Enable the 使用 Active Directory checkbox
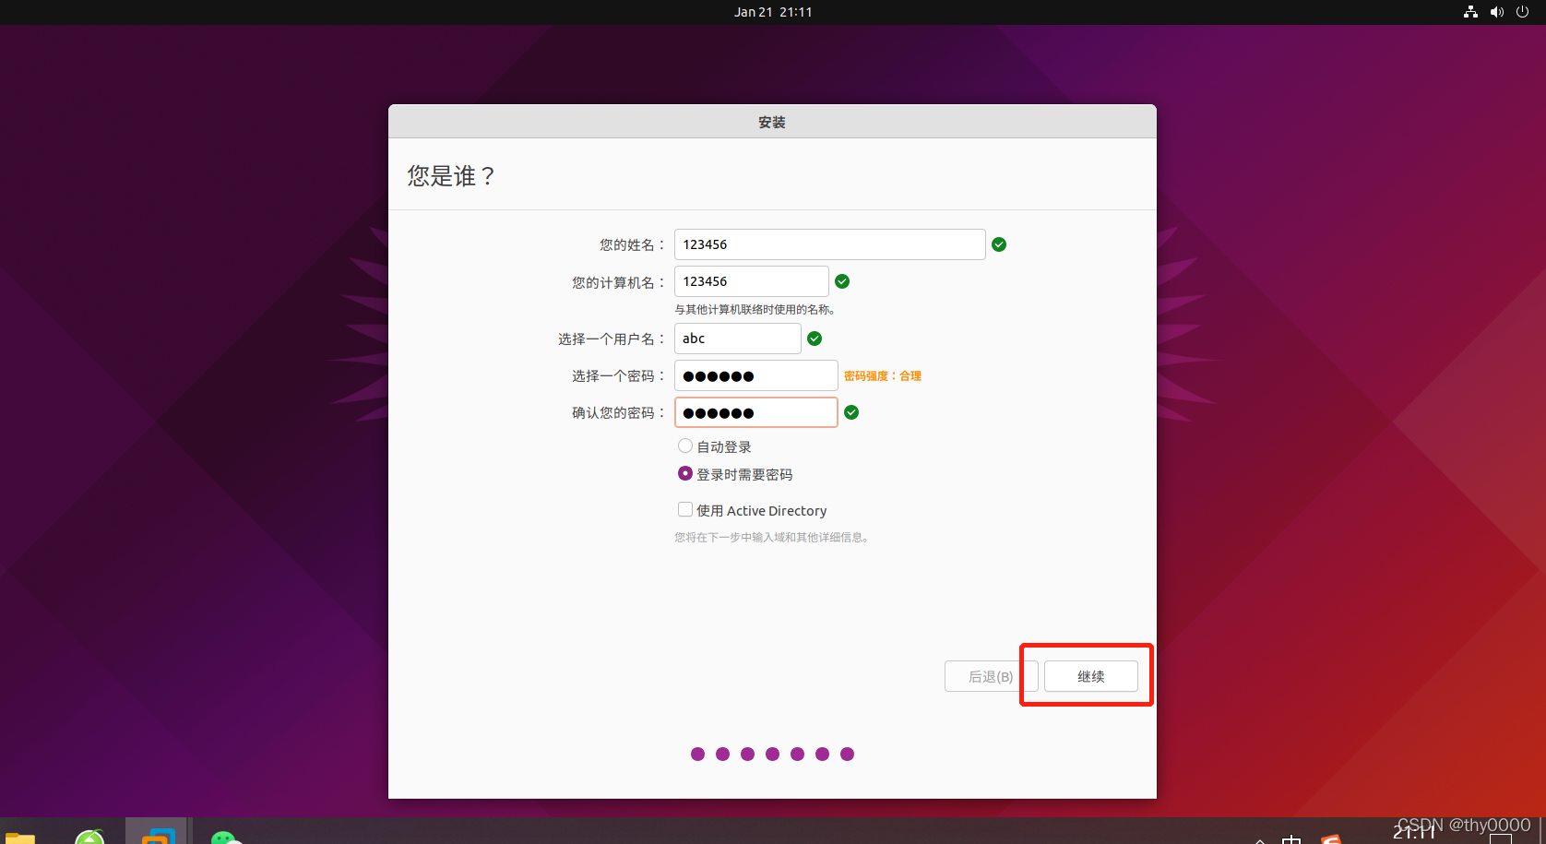The image size is (1546, 844). click(684, 509)
